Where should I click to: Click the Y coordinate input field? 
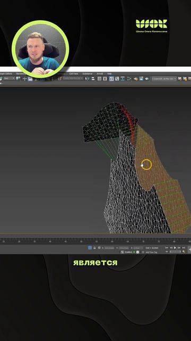pyautogui.click(x=124, y=248)
